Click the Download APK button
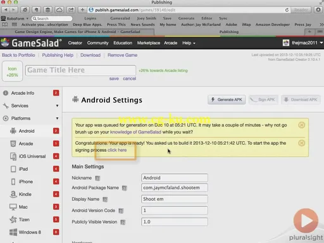Screen dimensions: 324x243 tap(301, 99)
